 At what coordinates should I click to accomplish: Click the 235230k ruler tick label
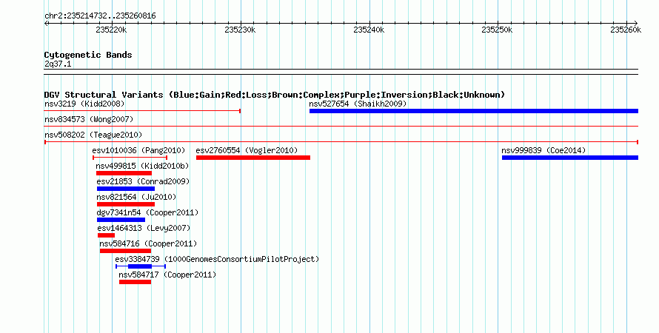tap(240, 30)
